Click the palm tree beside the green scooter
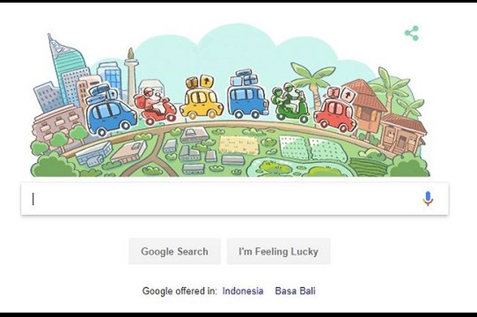 coord(312,82)
